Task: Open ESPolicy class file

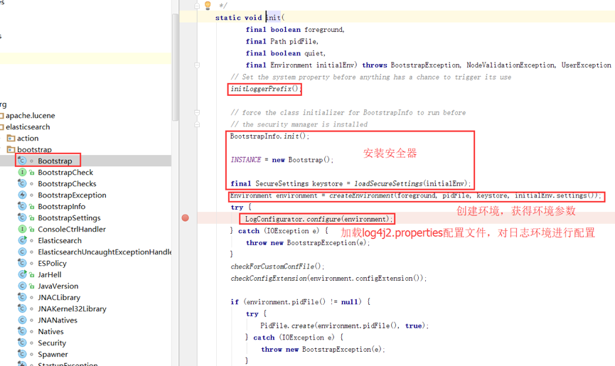Action: click(52, 264)
